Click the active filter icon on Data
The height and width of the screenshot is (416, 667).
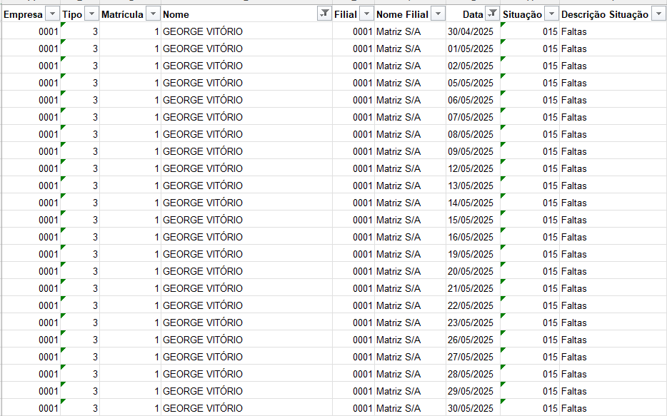(492, 14)
